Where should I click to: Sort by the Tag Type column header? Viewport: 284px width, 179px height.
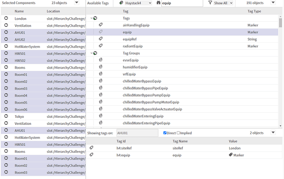coord(254,11)
